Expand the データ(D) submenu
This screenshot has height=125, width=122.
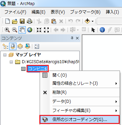[x=80, y=101]
